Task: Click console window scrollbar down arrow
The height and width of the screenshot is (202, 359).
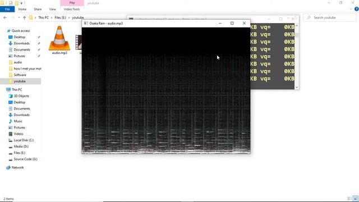Action: [x=297, y=88]
